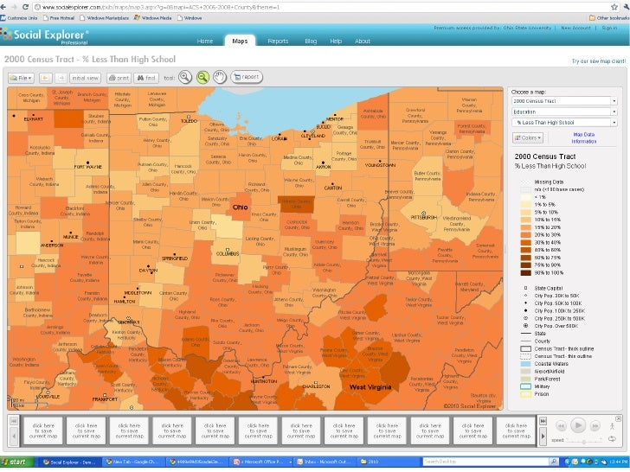Click the initial view button
The width and height of the screenshot is (630, 472).
85,78
